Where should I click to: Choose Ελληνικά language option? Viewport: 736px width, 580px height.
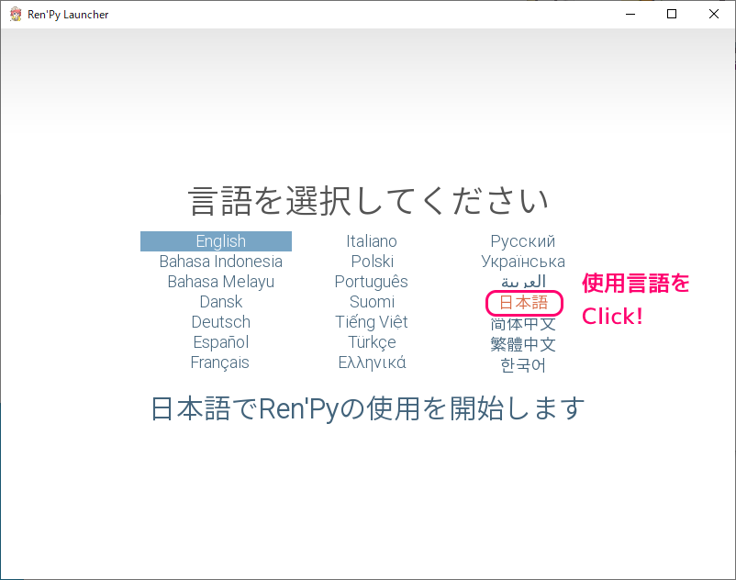[x=373, y=362]
